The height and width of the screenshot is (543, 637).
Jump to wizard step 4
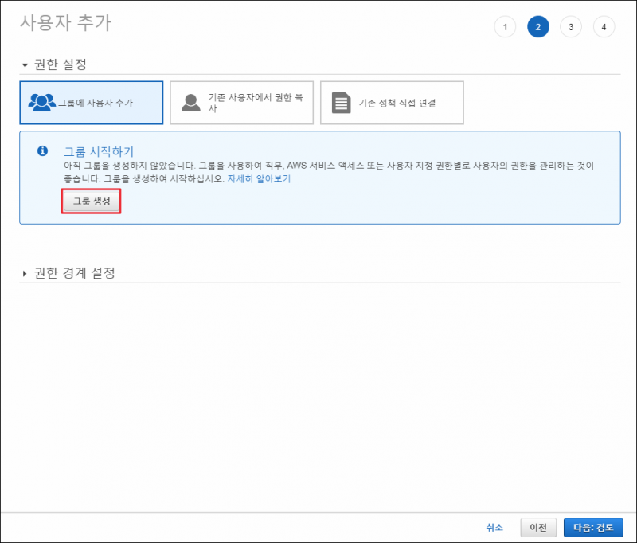[604, 27]
